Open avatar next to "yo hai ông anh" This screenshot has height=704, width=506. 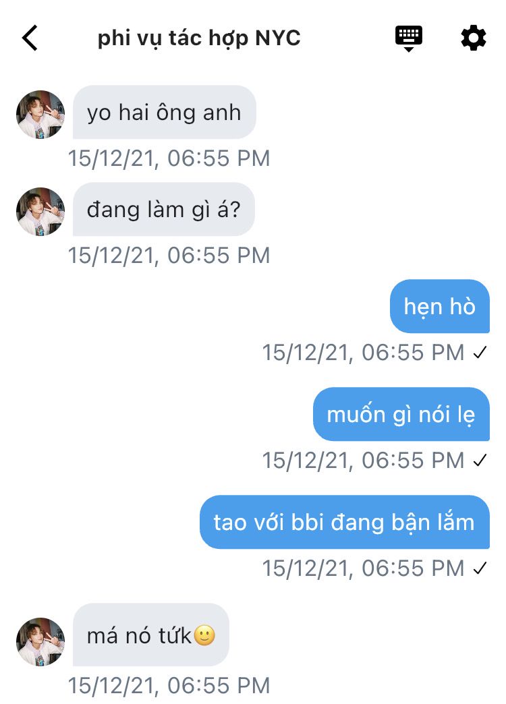coord(40,114)
